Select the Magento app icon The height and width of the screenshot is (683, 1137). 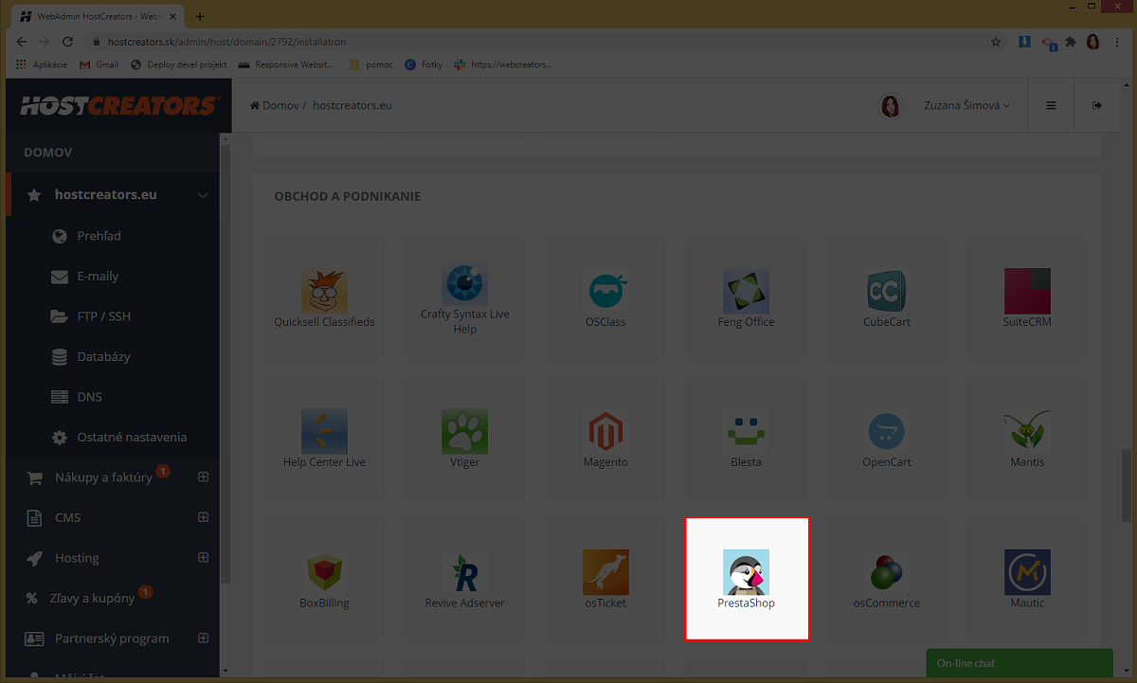pos(605,432)
